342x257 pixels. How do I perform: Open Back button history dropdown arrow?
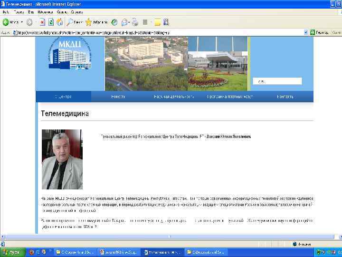(x=22, y=22)
